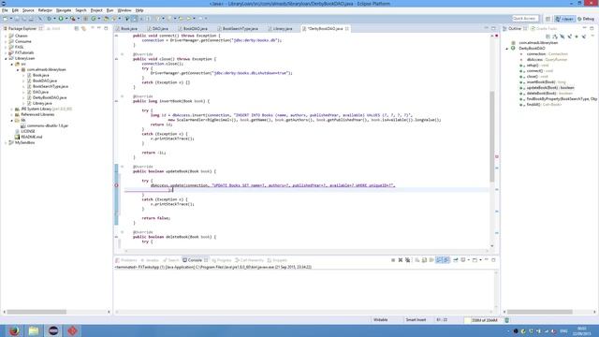Click the New file toolbar icon

6,19
